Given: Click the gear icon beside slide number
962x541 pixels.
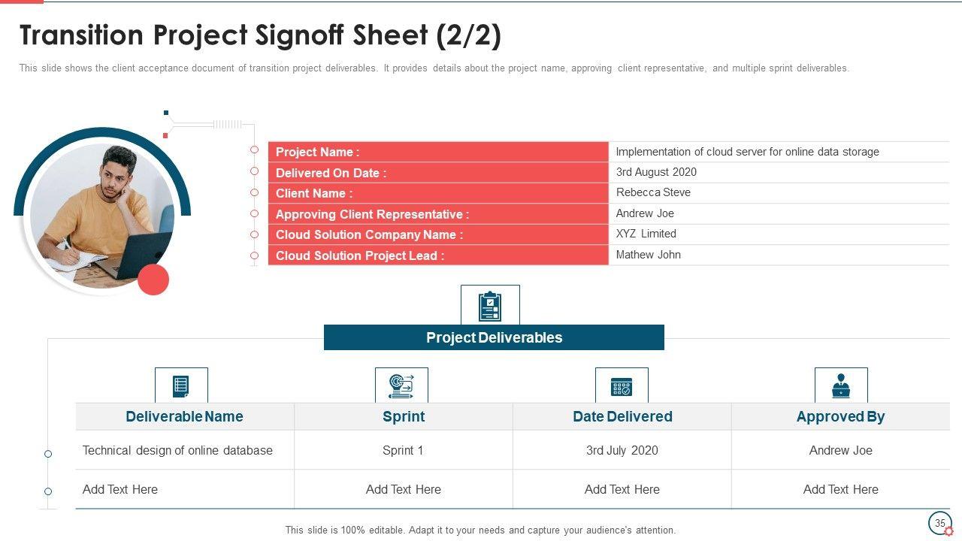Looking at the screenshot, I should (948, 531).
